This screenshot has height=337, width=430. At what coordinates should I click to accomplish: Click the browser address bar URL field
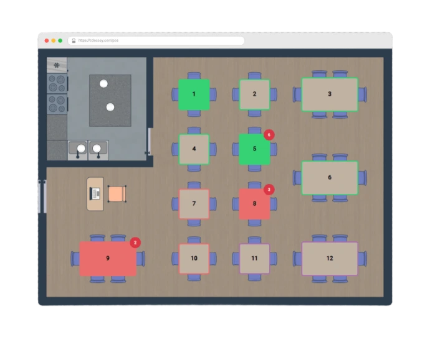[x=156, y=40]
